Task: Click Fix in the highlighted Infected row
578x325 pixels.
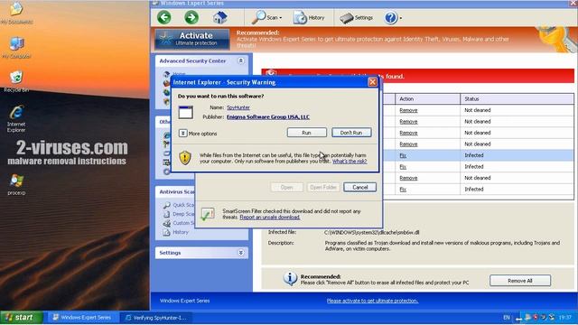Action: 403,155
